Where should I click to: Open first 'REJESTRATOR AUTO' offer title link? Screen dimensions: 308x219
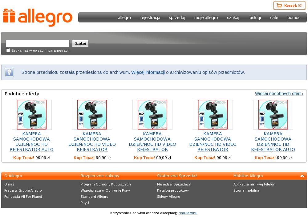click(32, 142)
